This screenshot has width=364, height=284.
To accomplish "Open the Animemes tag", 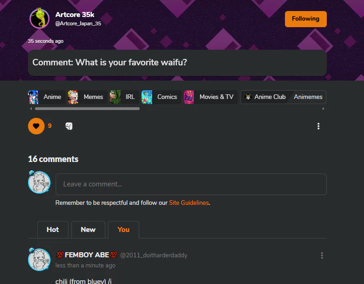I will pyautogui.click(x=308, y=97).
